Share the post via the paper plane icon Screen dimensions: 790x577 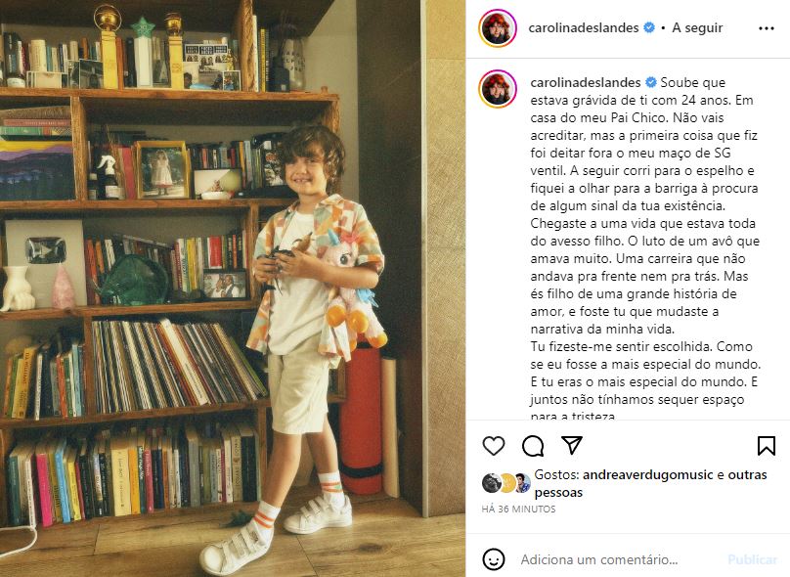pyautogui.click(x=572, y=446)
